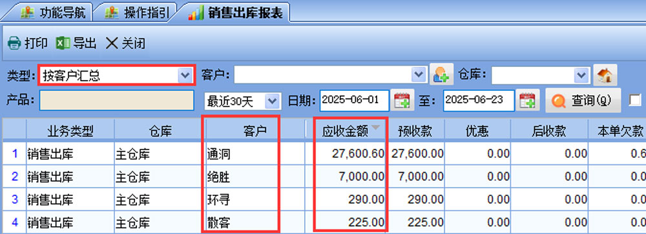Expand the 类型 按客户汇总 dropdown
Viewport: 646px width, 234px height.
pyautogui.click(x=185, y=75)
